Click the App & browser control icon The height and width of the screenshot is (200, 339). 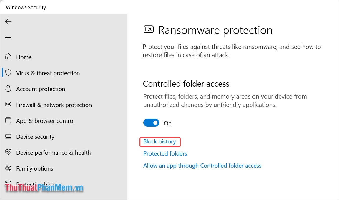coord(8,120)
